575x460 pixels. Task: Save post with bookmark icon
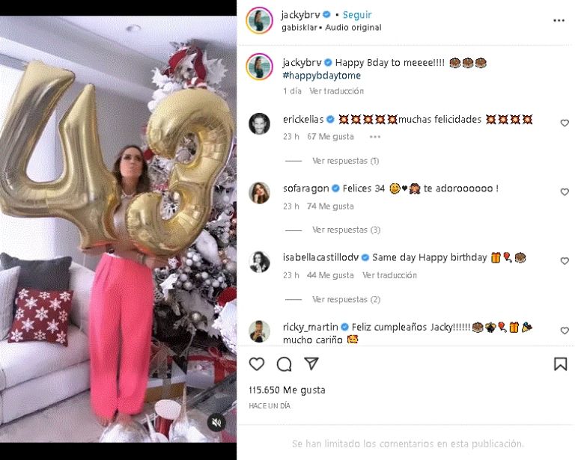[560, 364]
